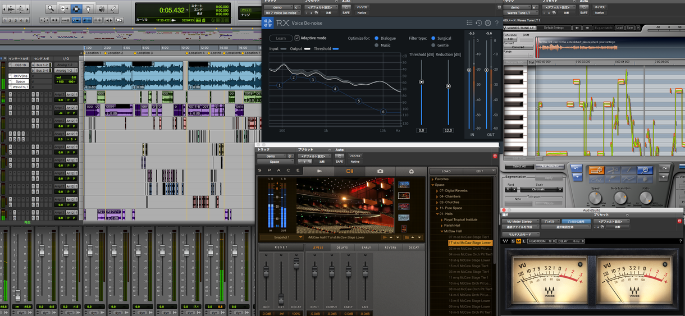This screenshot has width=685, height=316.
Task: Switch to DELAYS tab in Space
Action: click(342, 247)
